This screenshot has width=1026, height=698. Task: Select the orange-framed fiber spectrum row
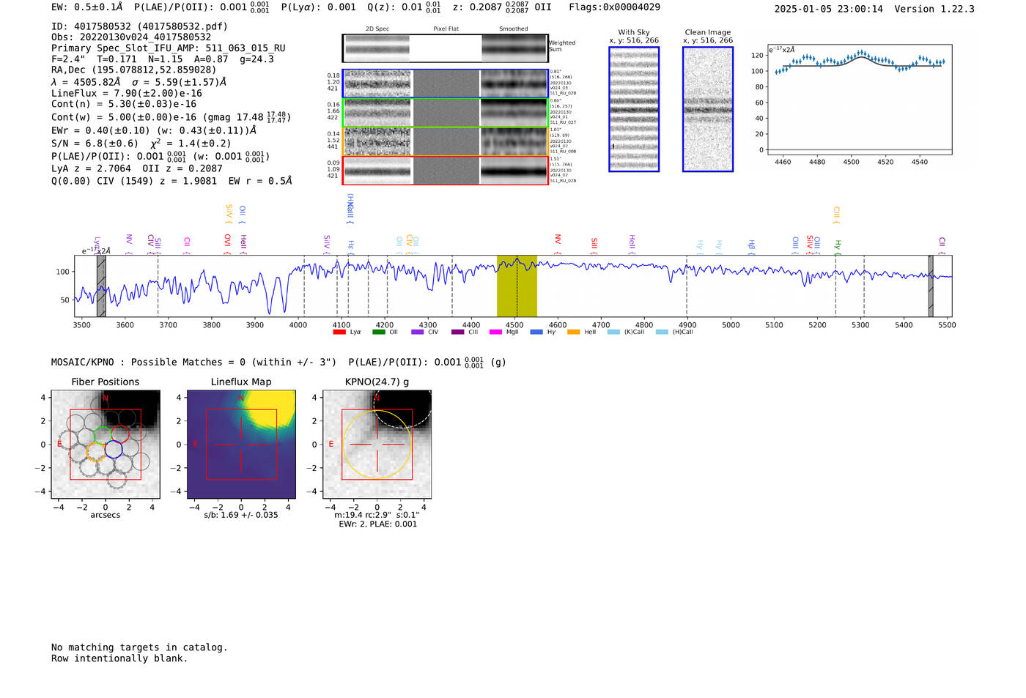point(445,141)
